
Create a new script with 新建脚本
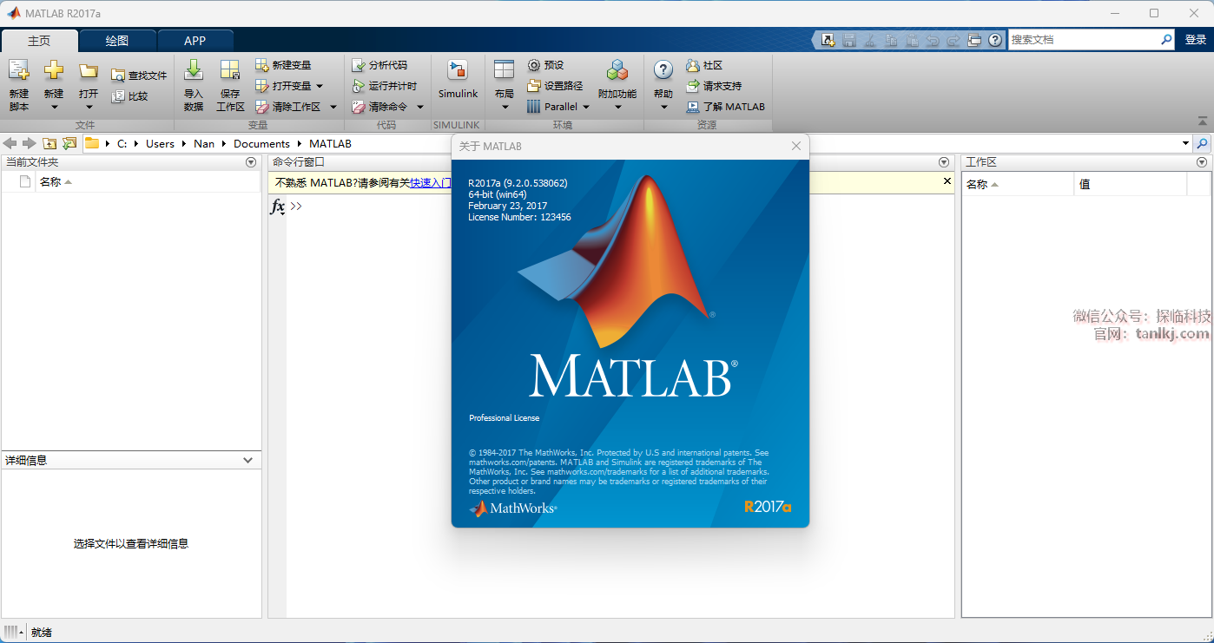(19, 85)
